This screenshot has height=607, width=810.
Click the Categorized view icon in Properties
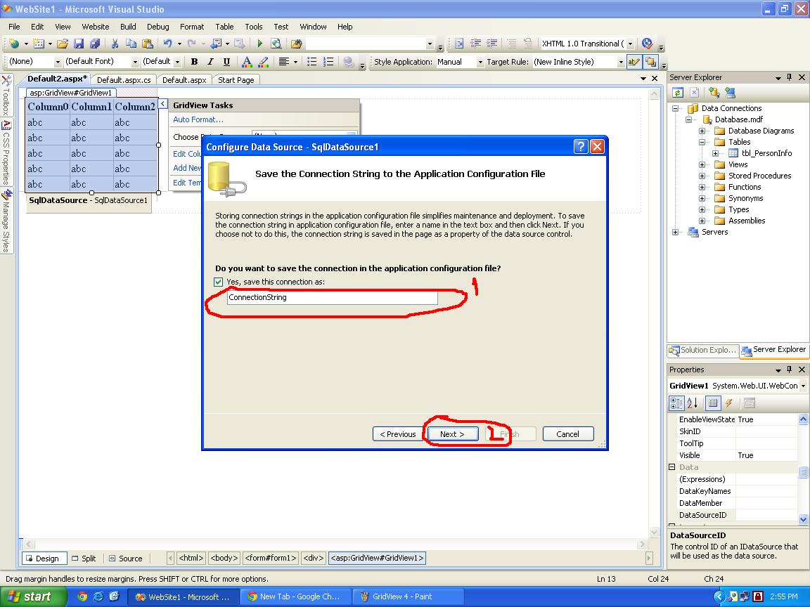(676, 403)
